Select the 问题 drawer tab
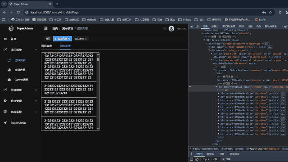The image size is (288, 162). point(222,154)
